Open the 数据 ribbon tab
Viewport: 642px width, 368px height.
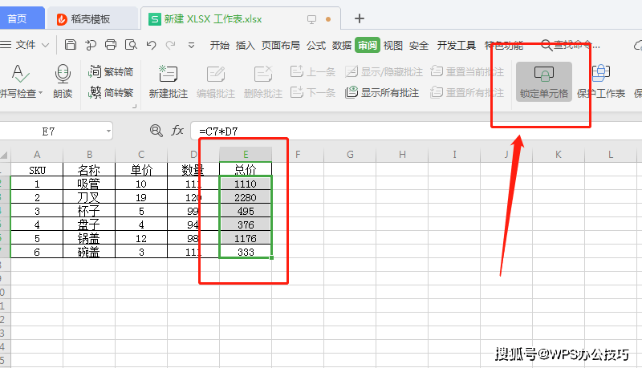[342, 46]
